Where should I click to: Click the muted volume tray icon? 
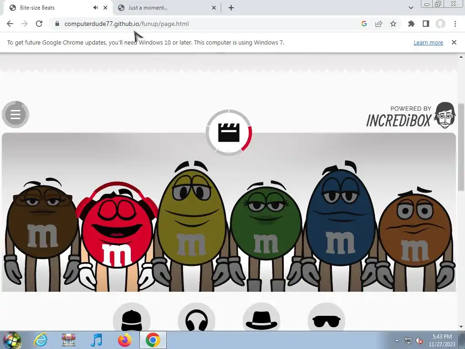(x=419, y=341)
